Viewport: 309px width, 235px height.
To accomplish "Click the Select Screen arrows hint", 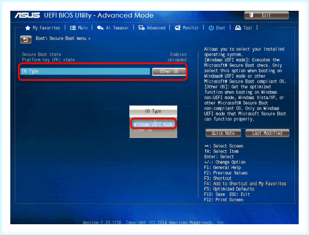I will (x=224, y=146).
